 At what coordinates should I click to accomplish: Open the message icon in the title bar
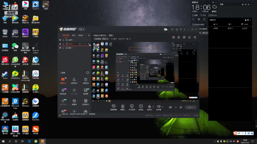pyautogui.click(x=172, y=29)
